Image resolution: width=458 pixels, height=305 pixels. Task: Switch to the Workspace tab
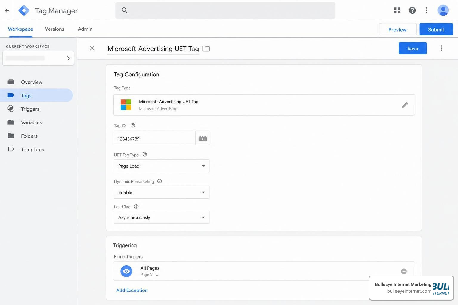pyautogui.click(x=20, y=29)
